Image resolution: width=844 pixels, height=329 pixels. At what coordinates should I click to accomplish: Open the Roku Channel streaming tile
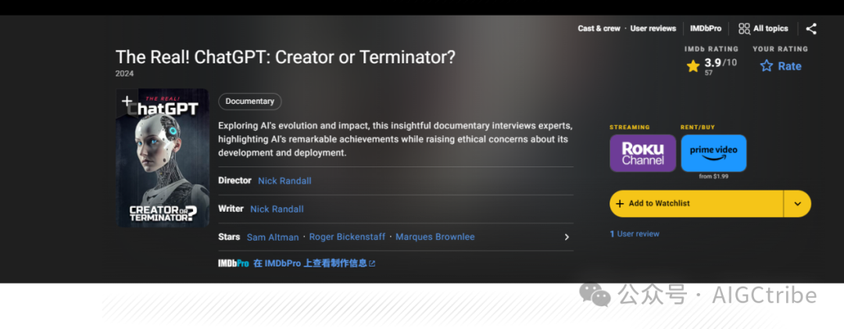642,153
